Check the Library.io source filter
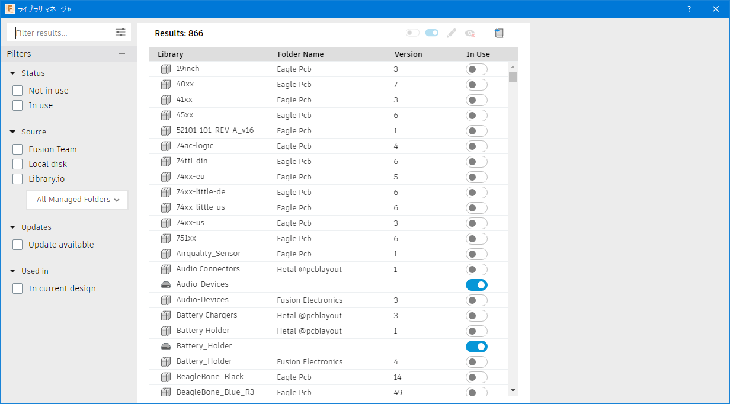The width and height of the screenshot is (730, 404). tap(18, 179)
